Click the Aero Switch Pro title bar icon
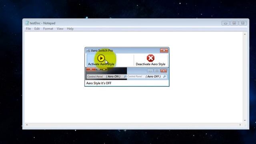The height and width of the screenshot is (144, 256). [x=88, y=51]
